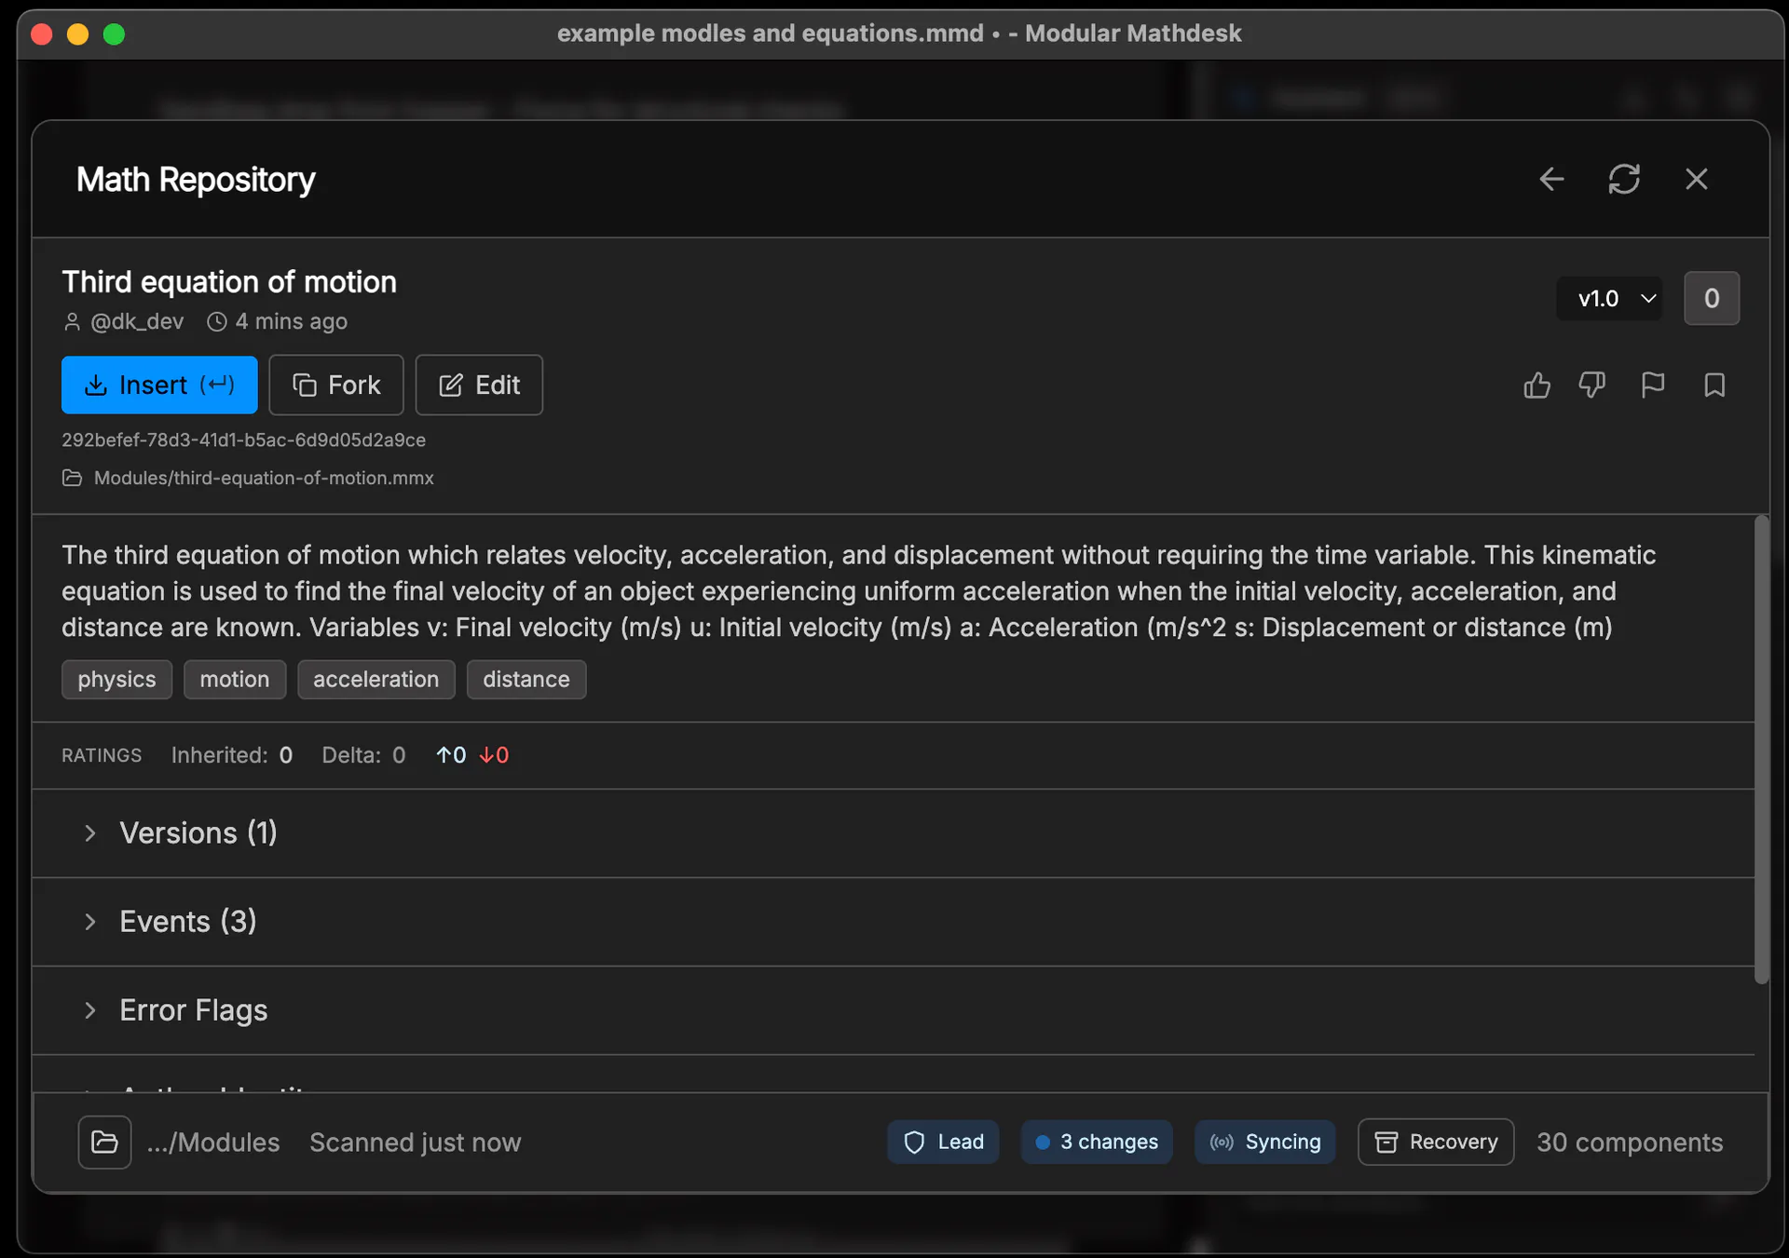
Task: Click the Syncing status badge
Action: pyautogui.click(x=1265, y=1143)
